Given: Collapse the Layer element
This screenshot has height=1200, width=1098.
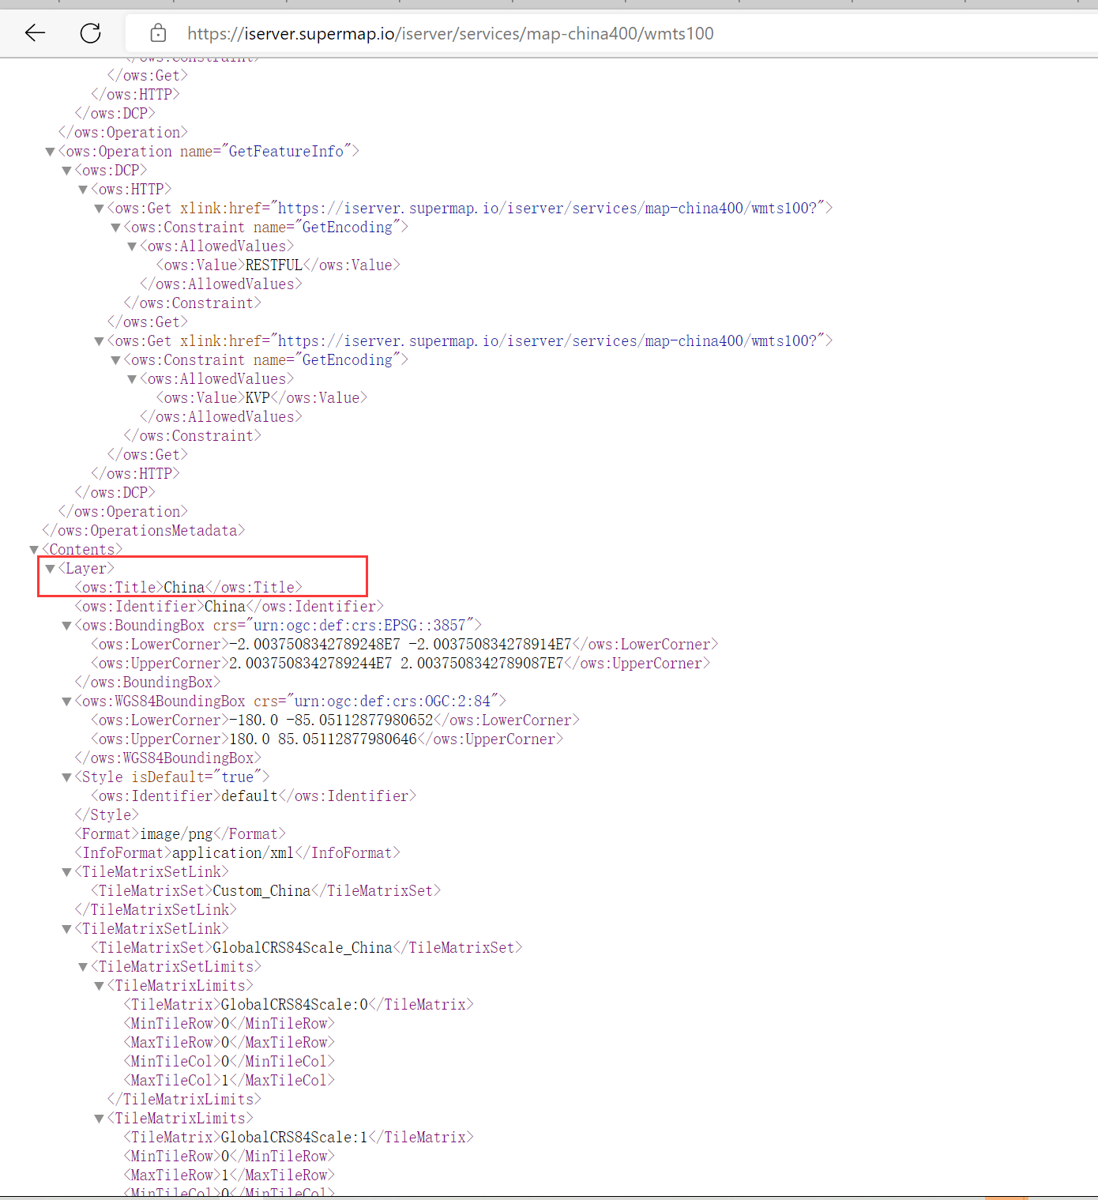Looking at the screenshot, I should (x=51, y=569).
